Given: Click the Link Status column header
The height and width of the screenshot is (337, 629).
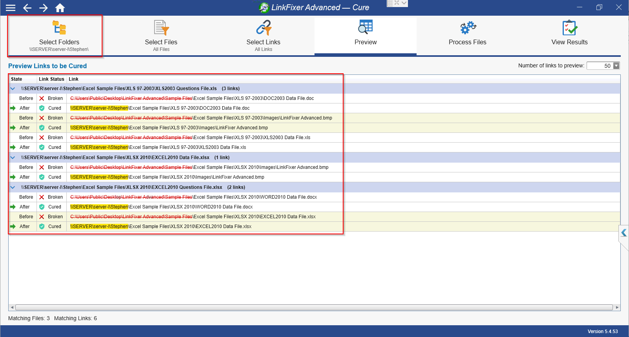Looking at the screenshot, I should tap(51, 79).
